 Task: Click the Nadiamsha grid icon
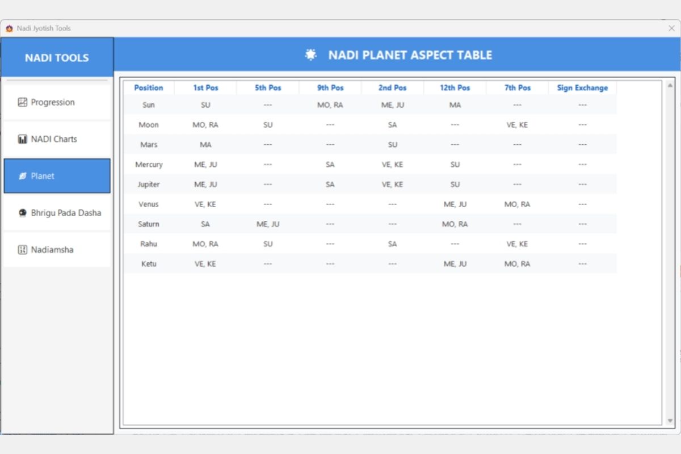point(23,250)
